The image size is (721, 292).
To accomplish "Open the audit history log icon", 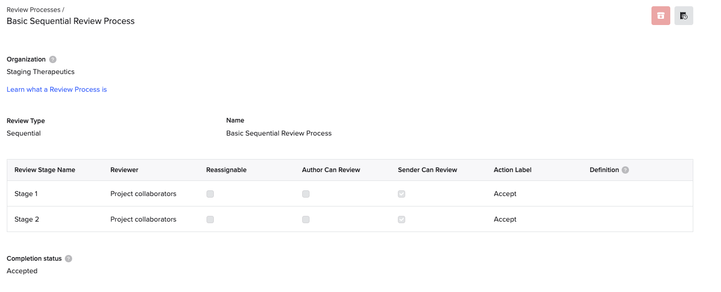I will (683, 16).
